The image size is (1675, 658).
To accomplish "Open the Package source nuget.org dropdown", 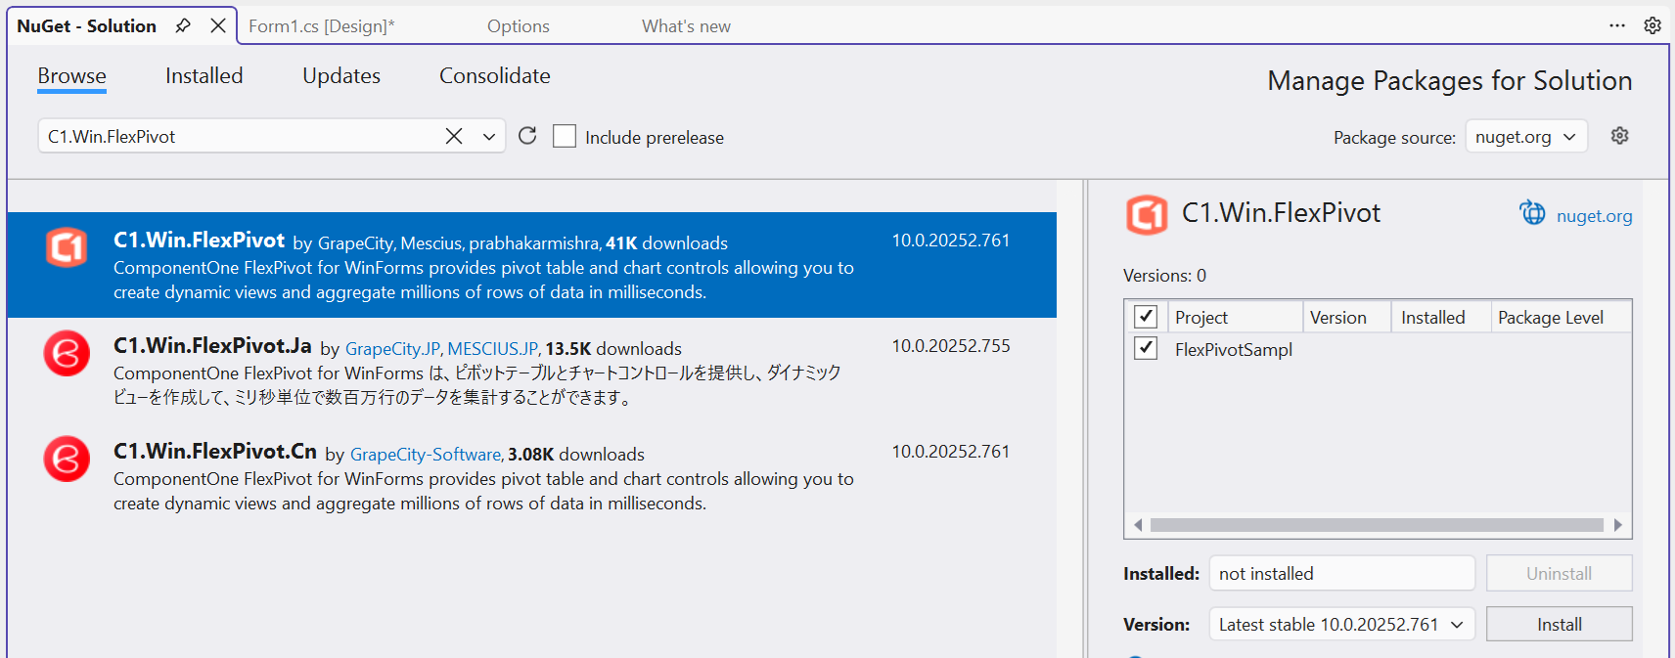I will pos(1526,137).
